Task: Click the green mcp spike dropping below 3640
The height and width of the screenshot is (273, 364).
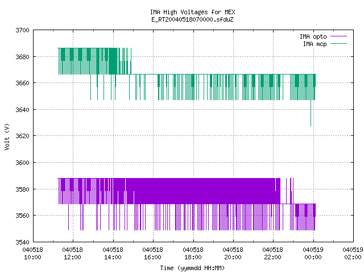Action: coord(311,113)
